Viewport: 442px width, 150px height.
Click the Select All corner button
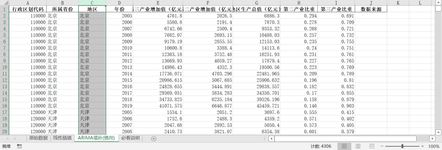(x=5, y=2)
